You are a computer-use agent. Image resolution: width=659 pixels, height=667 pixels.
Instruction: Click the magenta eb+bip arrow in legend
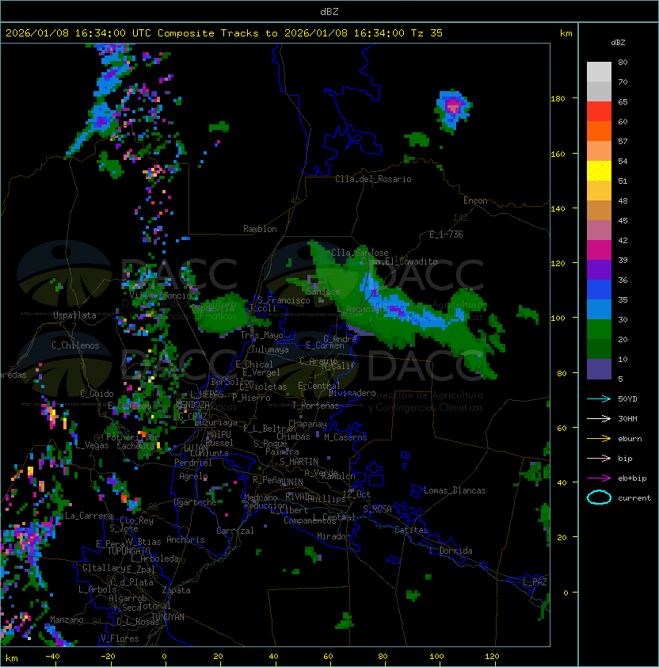point(599,478)
